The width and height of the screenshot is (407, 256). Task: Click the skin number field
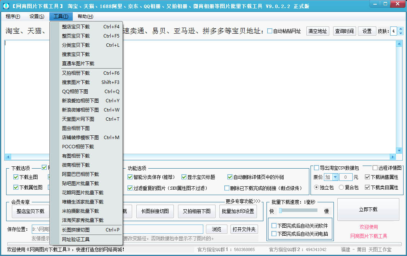tap(394, 31)
